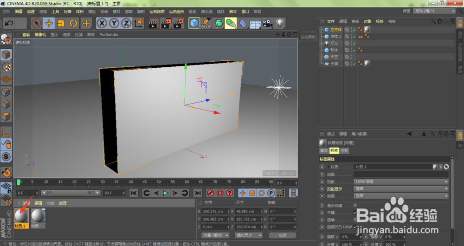The width and height of the screenshot is (464, 246).
Task: Open the 侧面 双面 dropdown
Action: [x=401, y=196]
